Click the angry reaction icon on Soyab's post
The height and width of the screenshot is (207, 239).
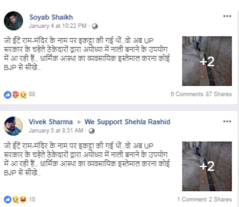(15, 95)
